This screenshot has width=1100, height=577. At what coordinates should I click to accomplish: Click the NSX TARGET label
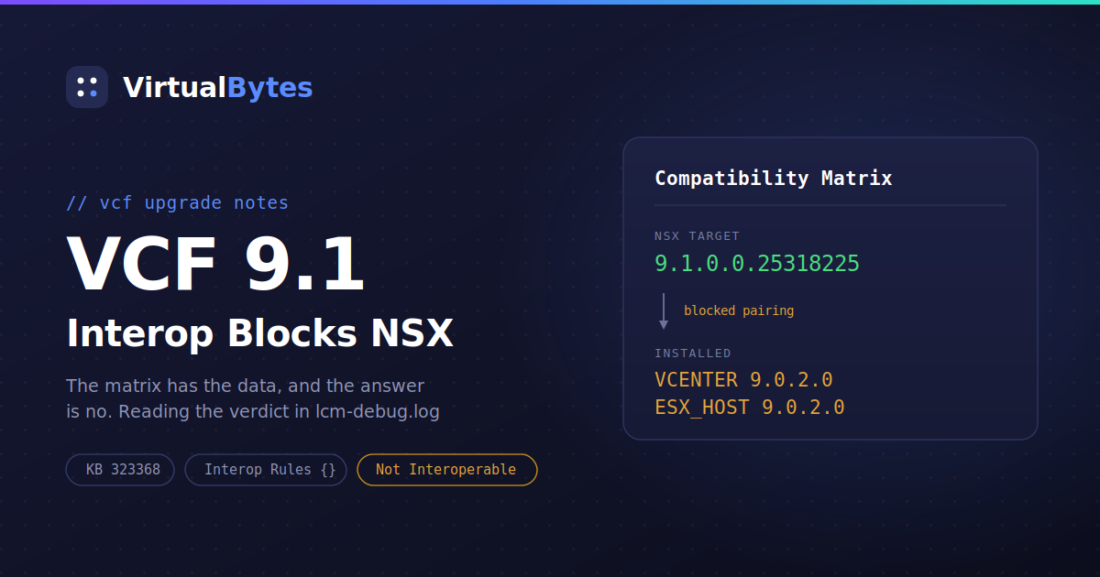point(697,235)
